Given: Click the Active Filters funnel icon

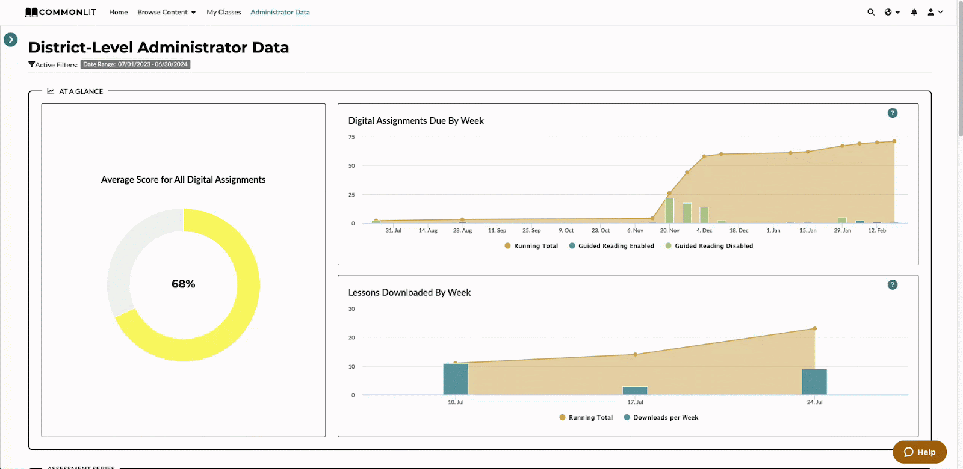Looking at the screenshot, I should point(31,64).
